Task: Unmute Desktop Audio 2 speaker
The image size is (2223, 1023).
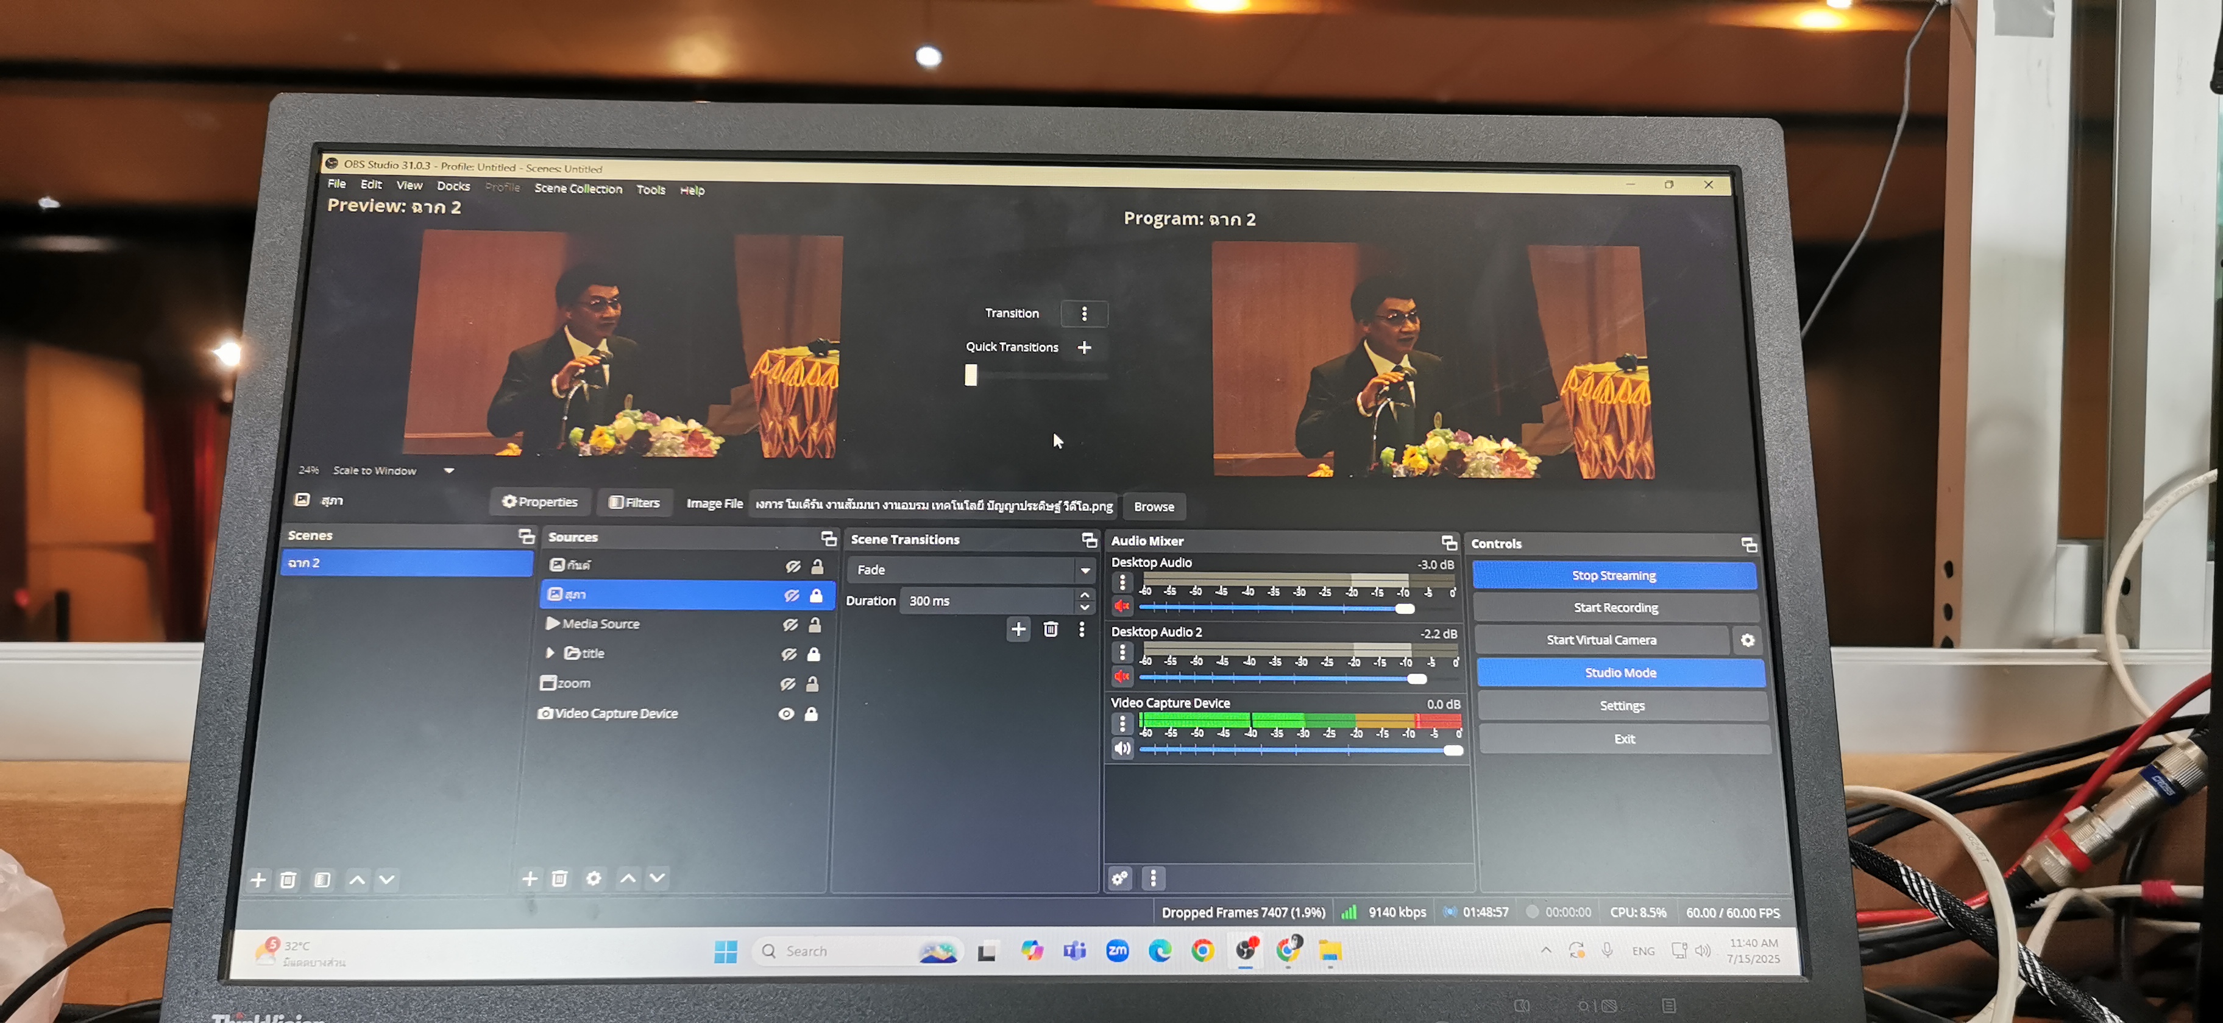Action: click(x=1122, y=677)
